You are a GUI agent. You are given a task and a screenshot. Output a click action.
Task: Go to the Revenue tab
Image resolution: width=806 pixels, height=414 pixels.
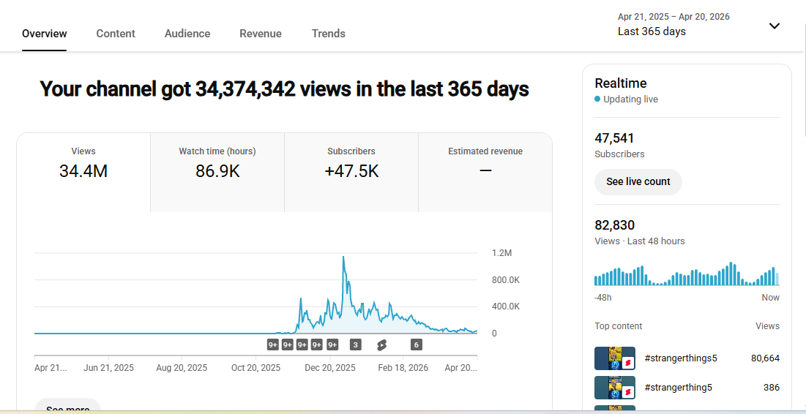click(x=261, y=34)
